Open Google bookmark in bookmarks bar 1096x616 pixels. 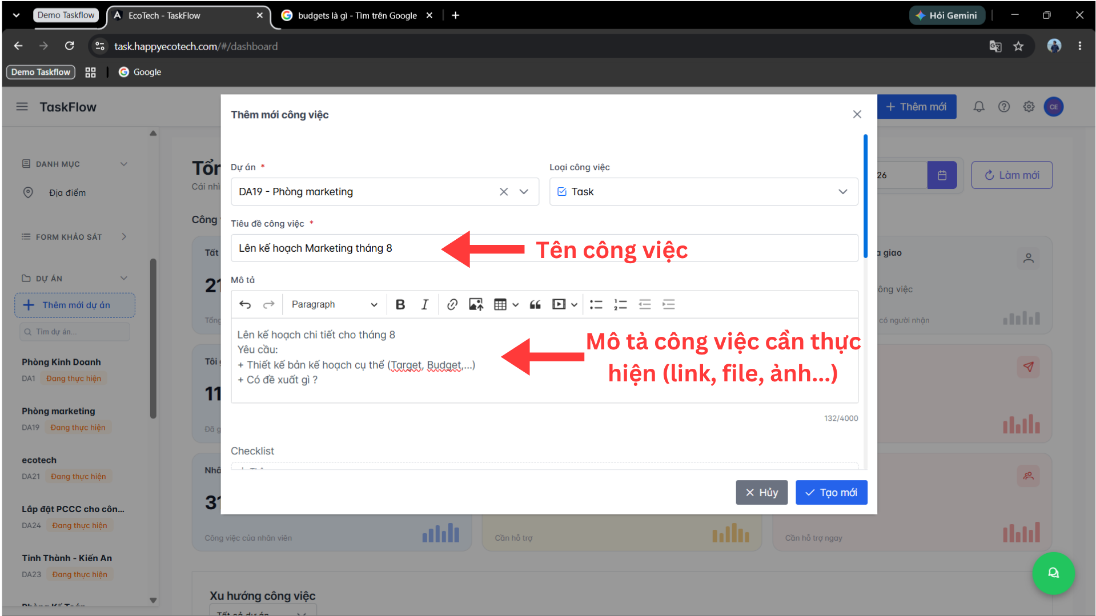pos(140,72)
